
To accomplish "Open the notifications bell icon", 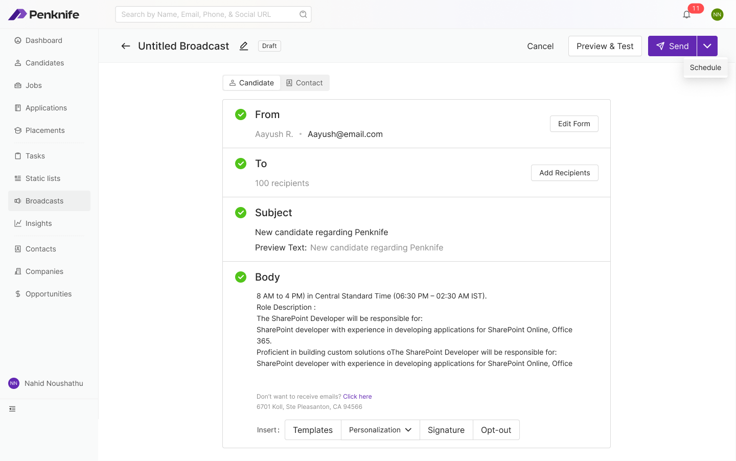I will click(x=686, y=14).
